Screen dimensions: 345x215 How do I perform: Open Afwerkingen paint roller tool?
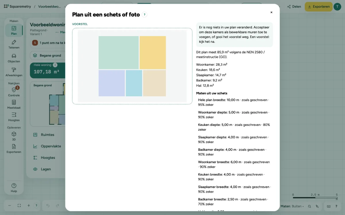14,72
